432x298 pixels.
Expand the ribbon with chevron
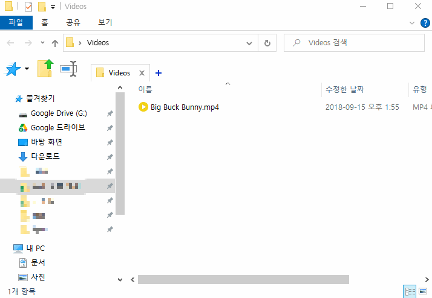412,23
